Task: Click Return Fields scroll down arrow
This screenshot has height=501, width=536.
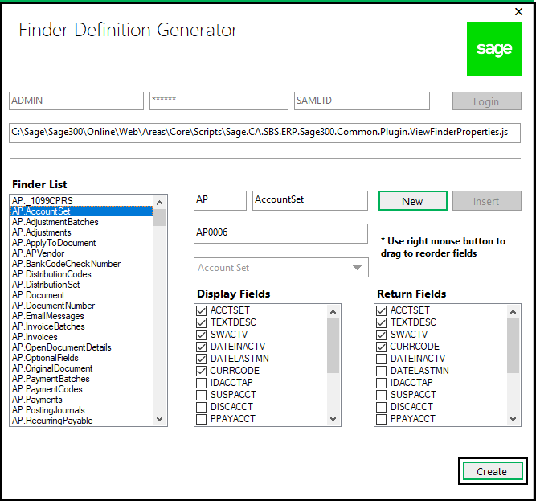Action: pyautogui.click(x=513, y=419)
